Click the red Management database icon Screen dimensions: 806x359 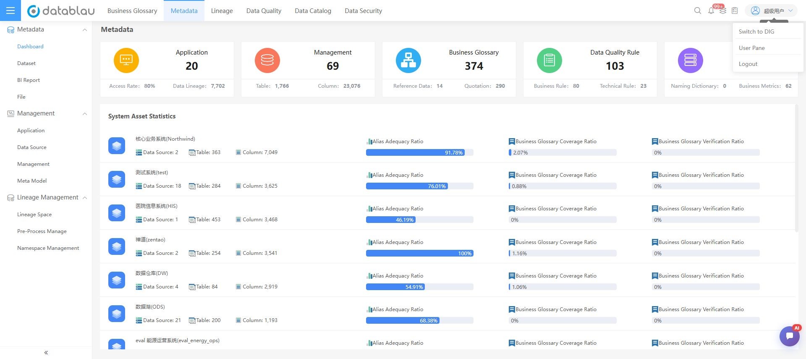click(x=267, y=60)
